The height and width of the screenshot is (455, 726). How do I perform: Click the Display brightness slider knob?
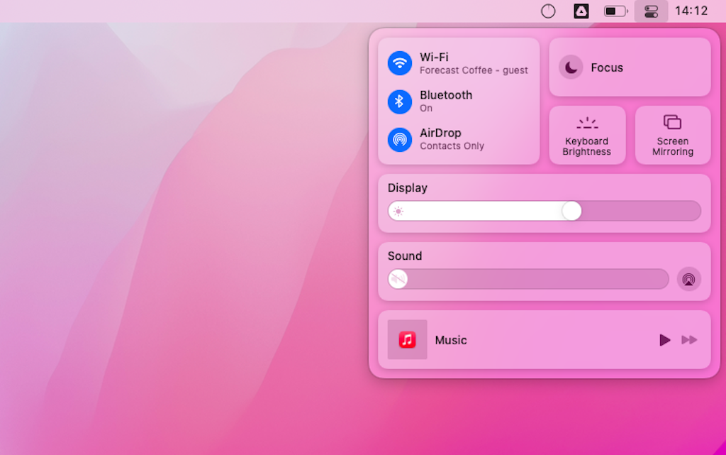point(571,211)
